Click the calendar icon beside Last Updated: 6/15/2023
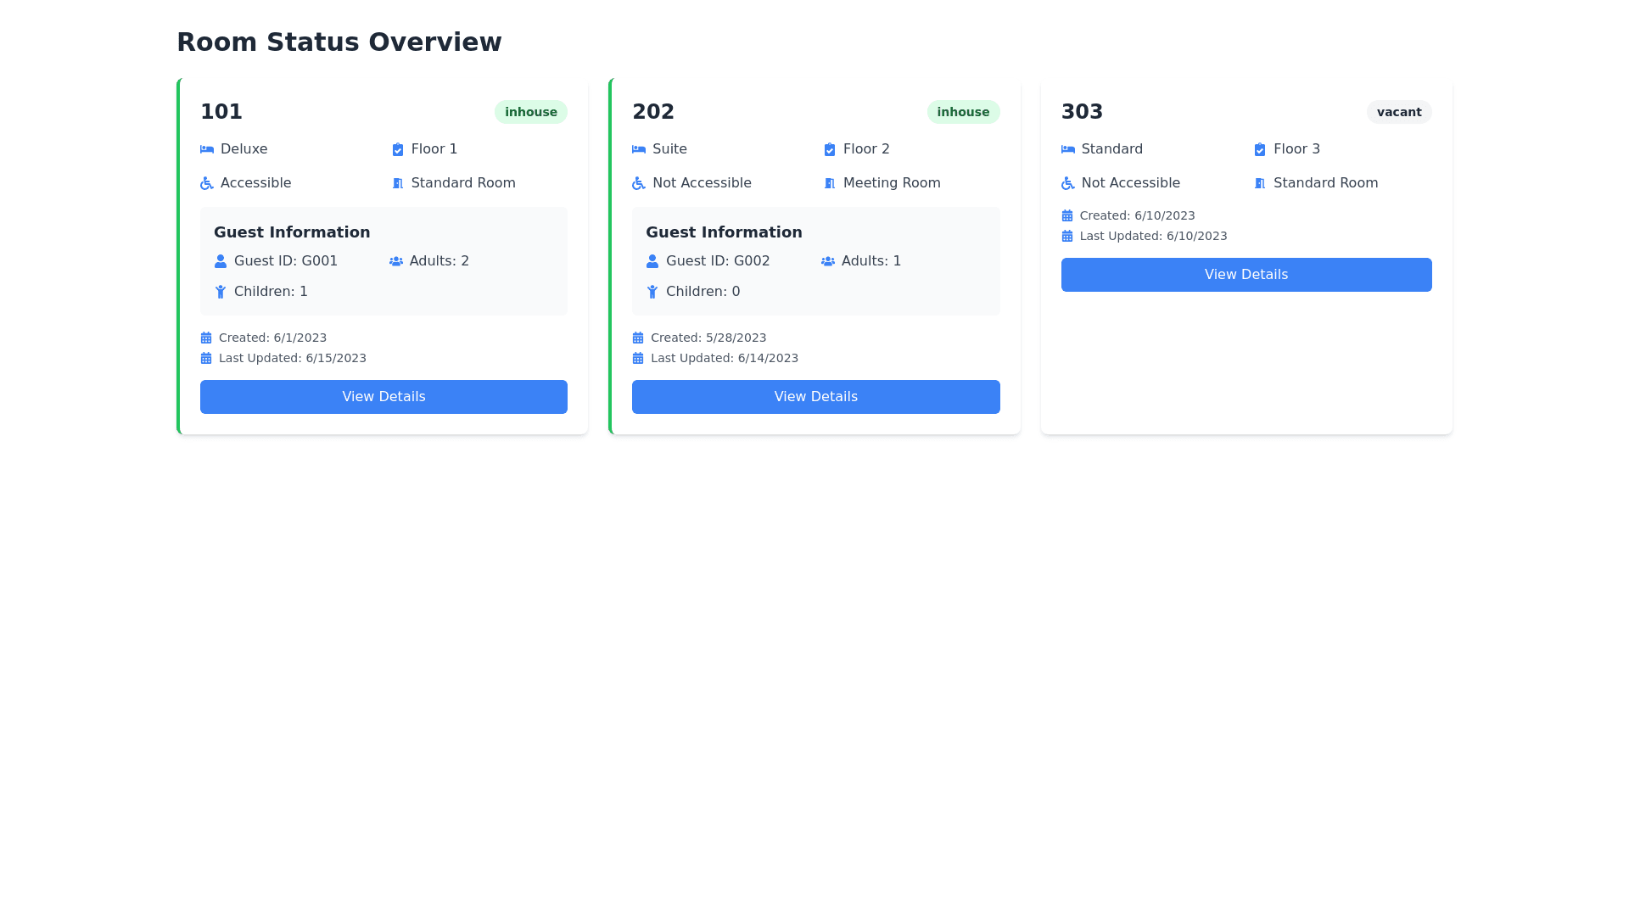 (205, 358)
